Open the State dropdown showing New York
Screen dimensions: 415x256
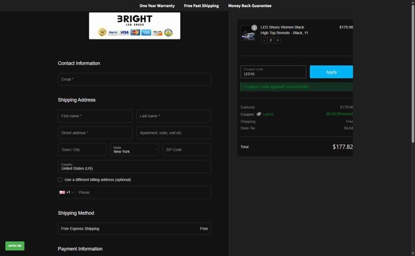click(134, 149)
